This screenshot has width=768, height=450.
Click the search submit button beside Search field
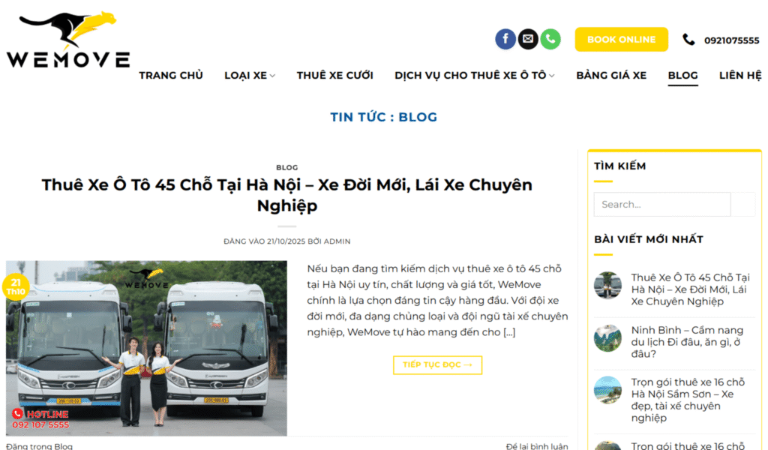click(743, 204)
